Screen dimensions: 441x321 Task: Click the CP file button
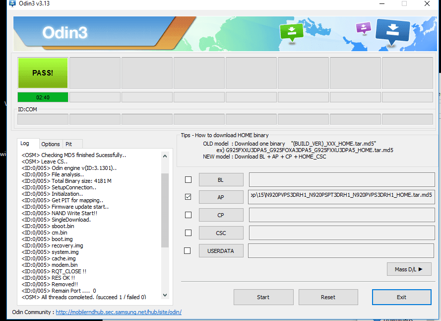point(221,215)
